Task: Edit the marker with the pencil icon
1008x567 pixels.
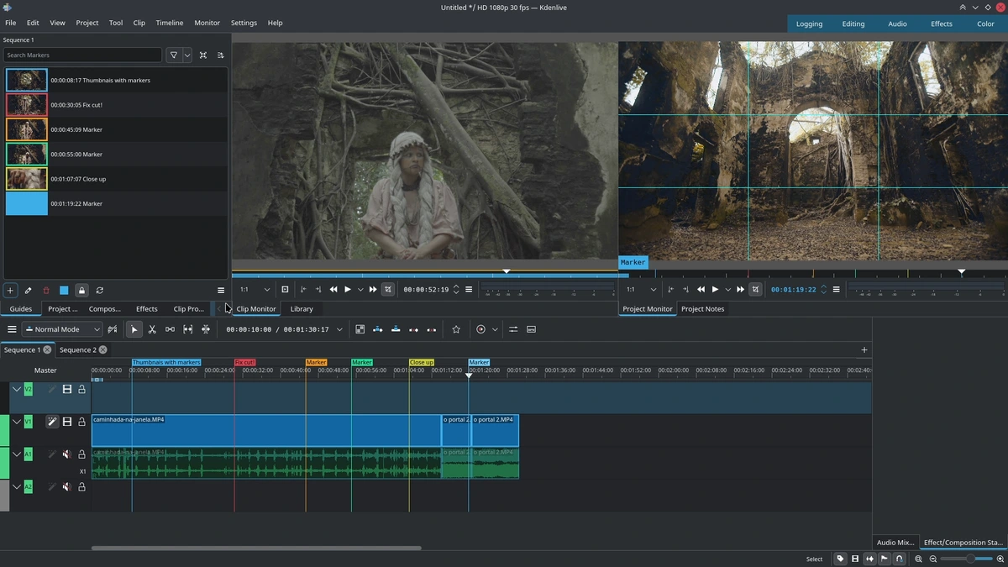Action: point(28,290)
